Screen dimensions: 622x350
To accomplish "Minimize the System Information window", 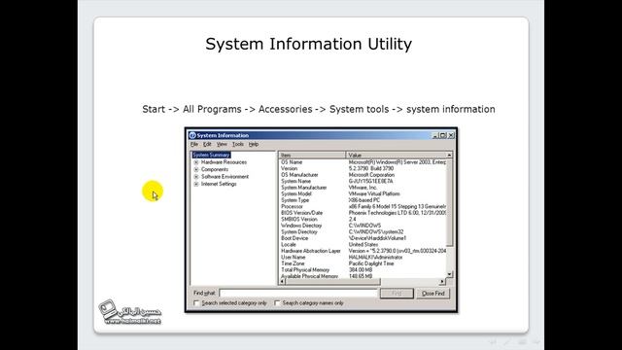I will [x=434, y=135].
